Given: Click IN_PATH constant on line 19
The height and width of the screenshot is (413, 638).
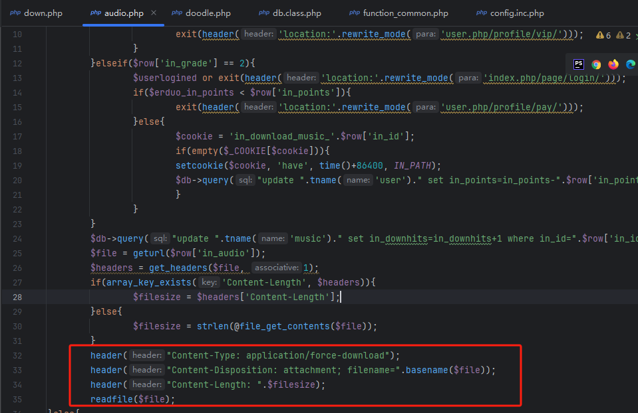Looking at the screenshot, I should (x=412, y=166).
